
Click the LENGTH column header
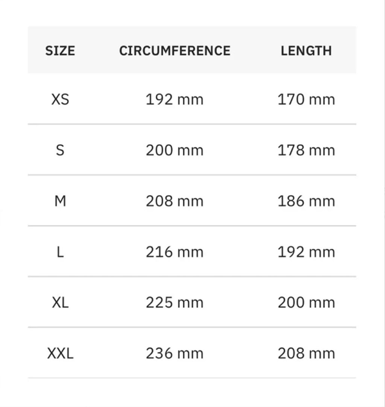click(306, 51)
